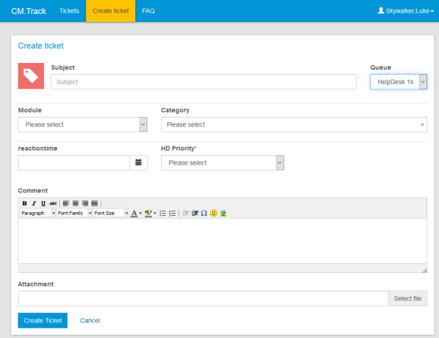Click the Create ticket heading text
This screenshot has height=338, width=439.
(x=40, y=45)
